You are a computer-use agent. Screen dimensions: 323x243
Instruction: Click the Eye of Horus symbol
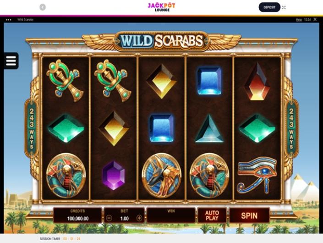pos(257,175)
